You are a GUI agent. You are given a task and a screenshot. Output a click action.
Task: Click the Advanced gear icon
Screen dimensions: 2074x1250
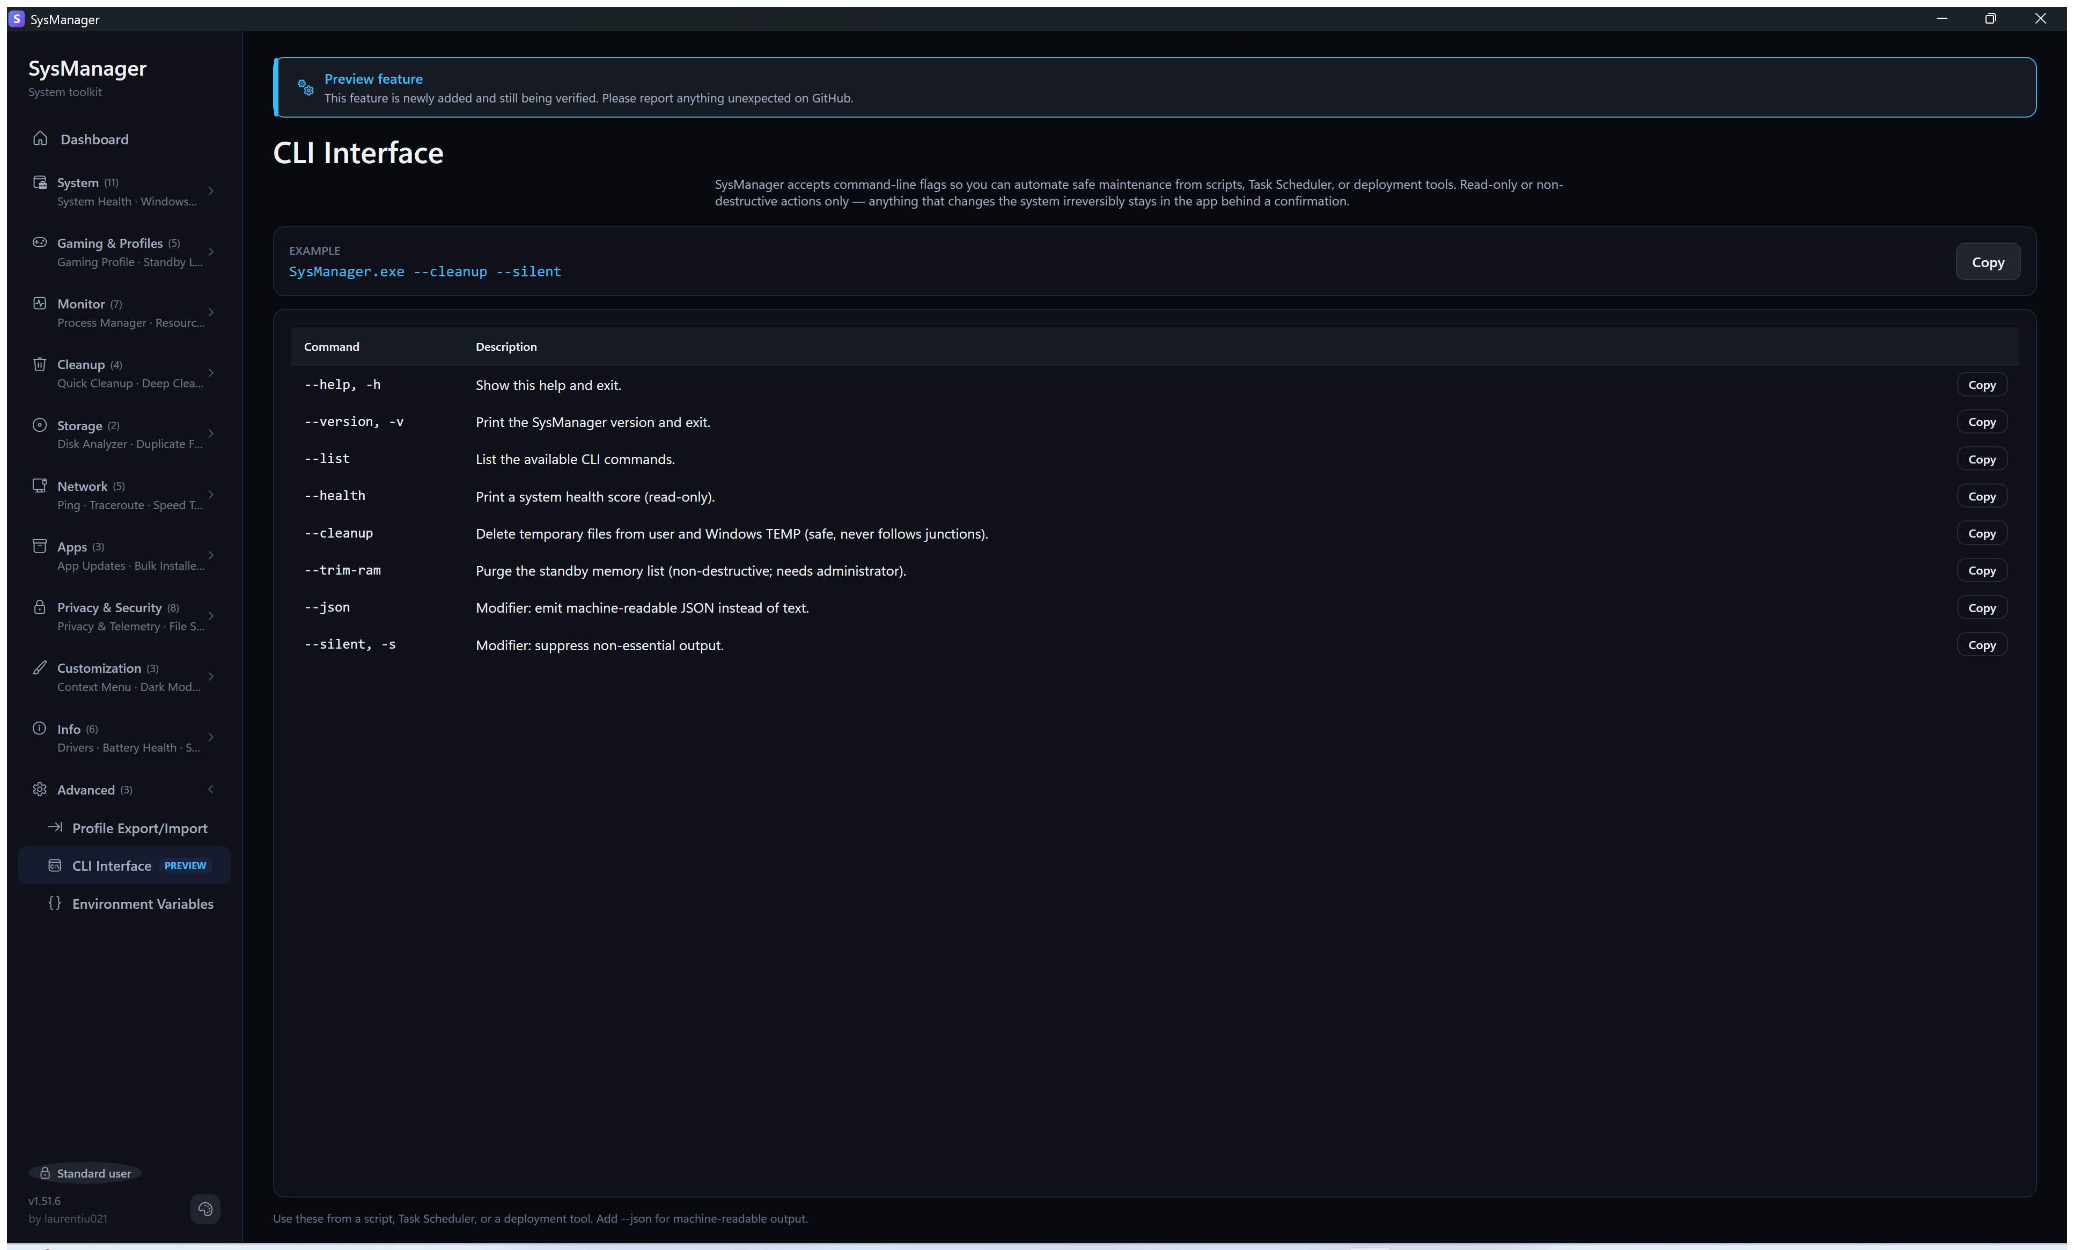click(x=40, y=790)
